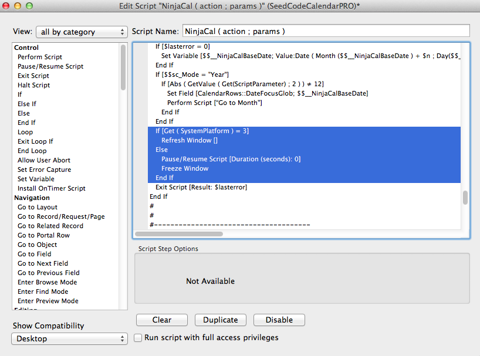This screenshot has width=480, height=356.
Task: Edit the Script Name field
Action: pyautogui.click(x=326, y=31)
